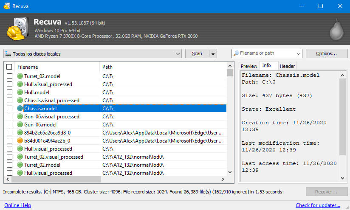
Task: Open the Scan button dropdown arrow
Action: click(x=213, y=54)
